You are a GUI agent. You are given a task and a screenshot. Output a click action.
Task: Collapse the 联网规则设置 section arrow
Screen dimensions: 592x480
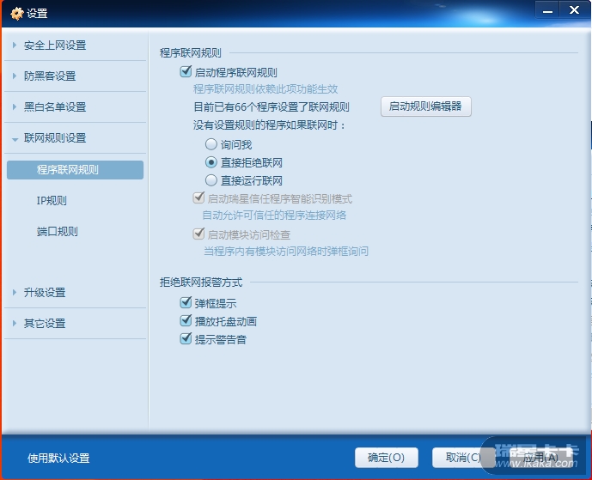click(15, 139)
